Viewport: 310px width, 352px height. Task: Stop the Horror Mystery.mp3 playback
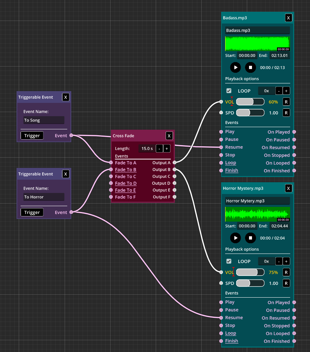[x=250, y=238]
